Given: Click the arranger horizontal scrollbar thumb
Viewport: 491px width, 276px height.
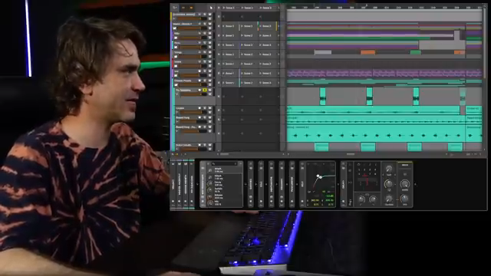Looking at the screenshot, I should pyautogui.click(x=351, y=154).
